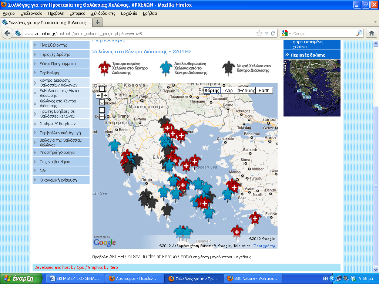379x284 pixels.
Task: Open Εκθαλασσώσεις-Δίκτυο Διάσωσης link
Action: [x=61, y=93]
